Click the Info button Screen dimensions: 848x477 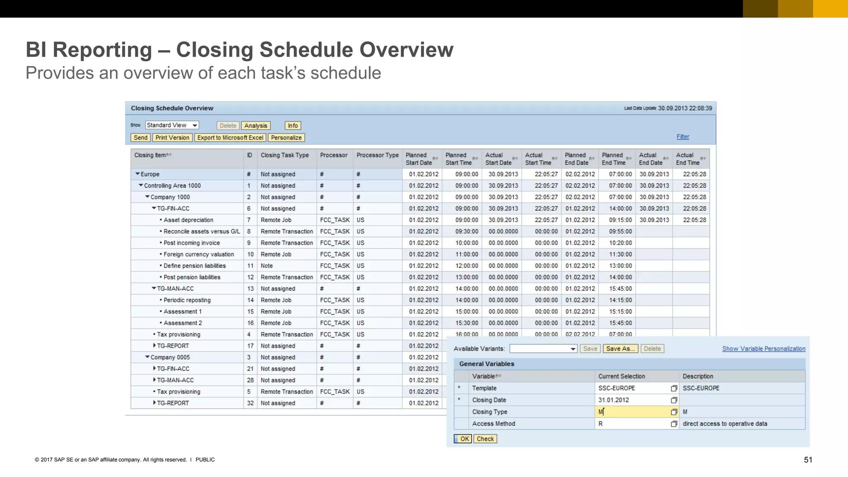293,125
